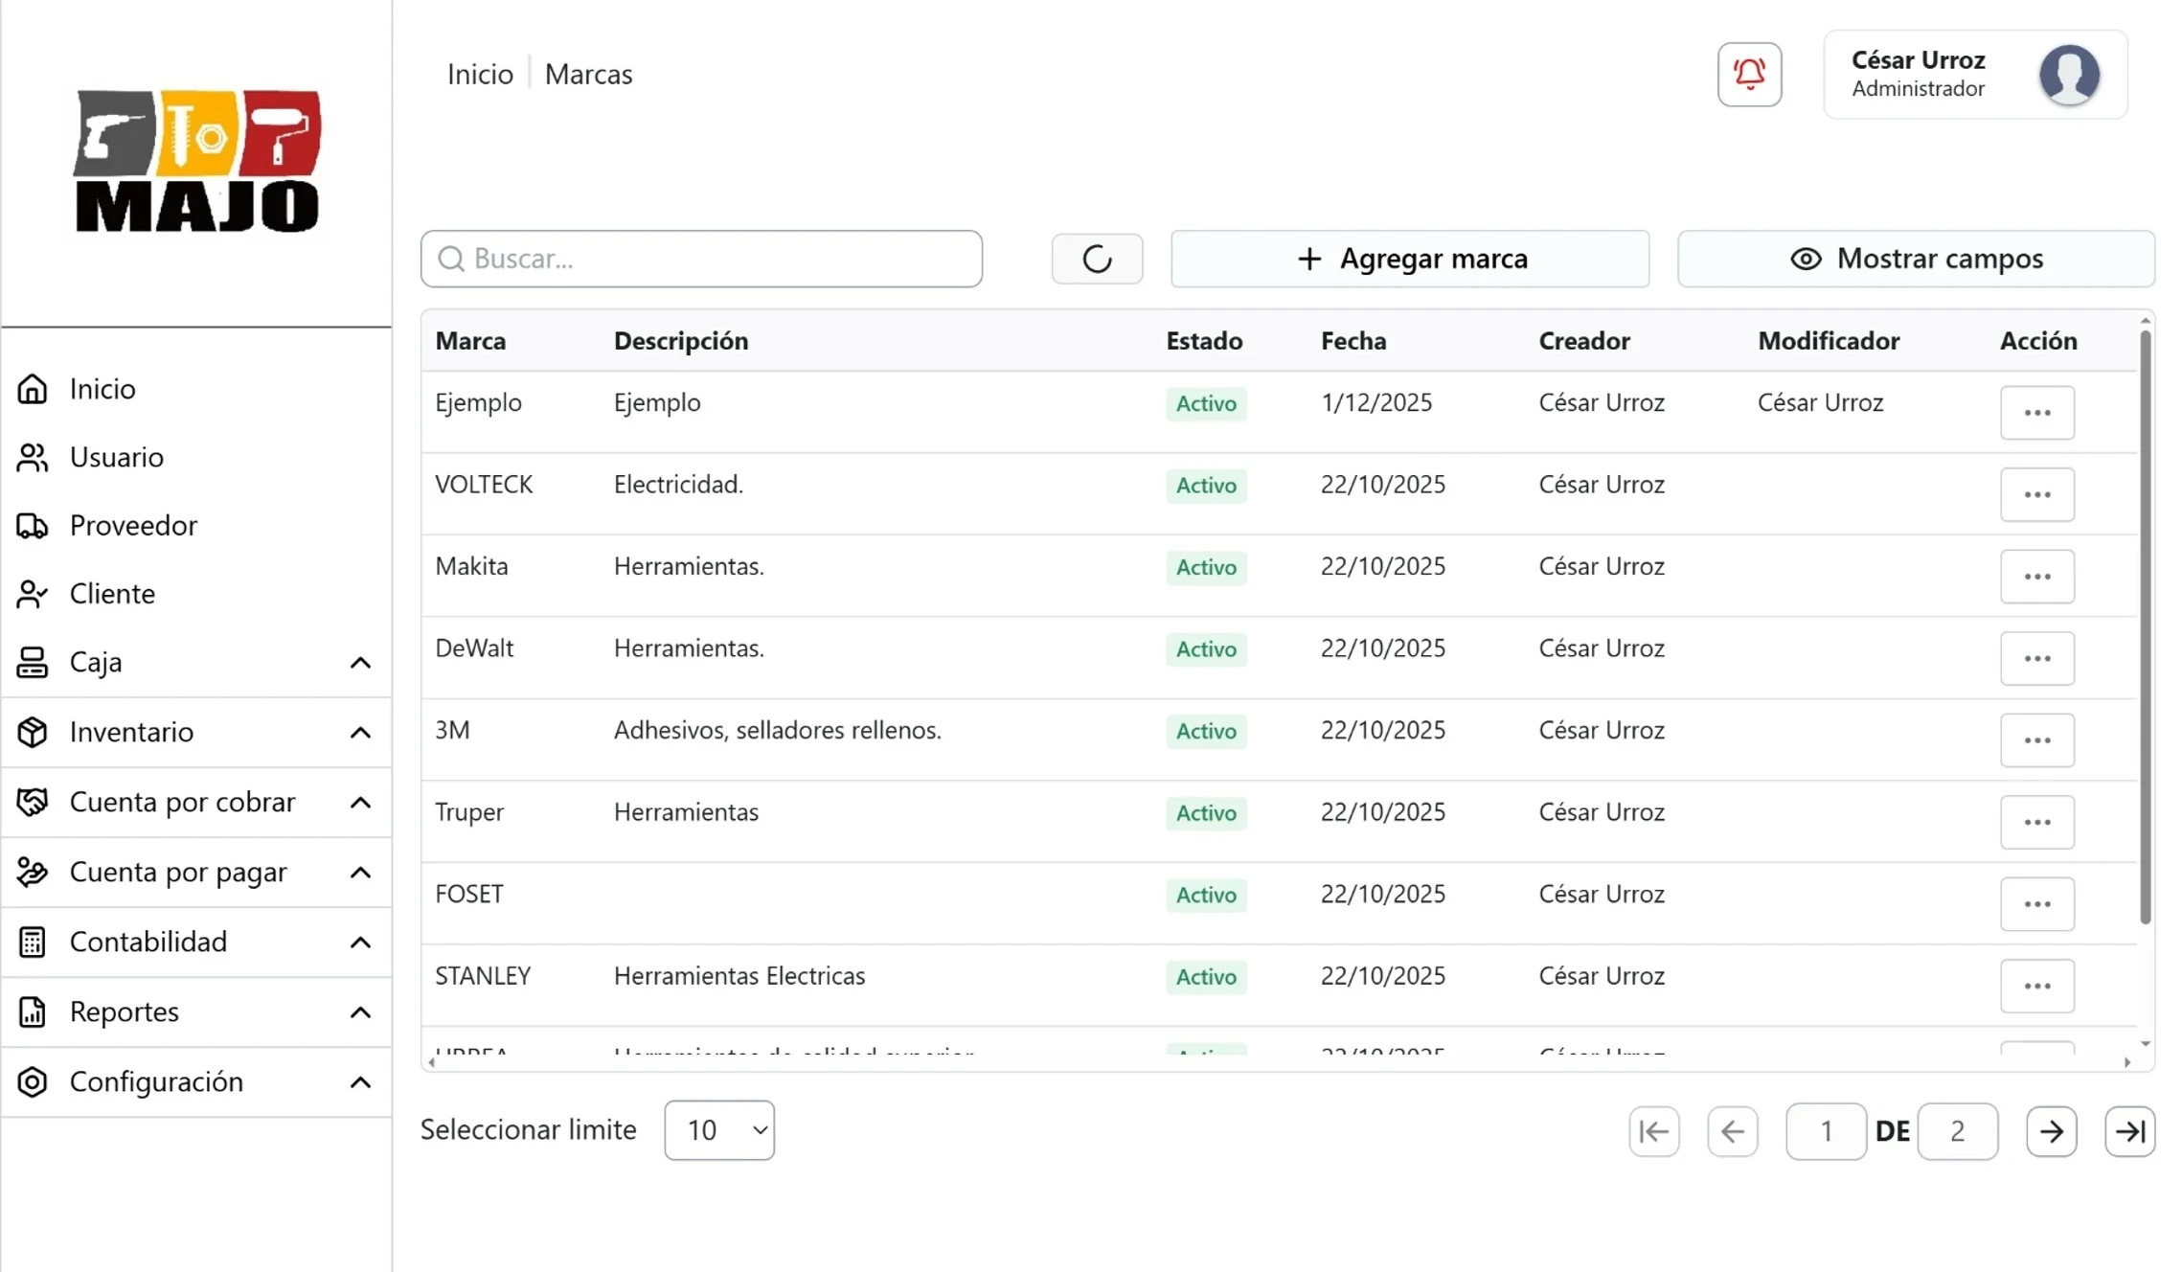The height and width of the screenshot is (1272, 2182).
Task: Go to previous page arrow
Action: pyautogui.click(x=1733, y=1131)
